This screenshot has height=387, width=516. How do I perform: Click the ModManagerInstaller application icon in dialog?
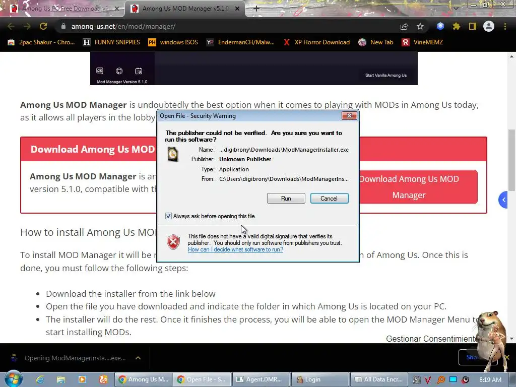point(173,154)
